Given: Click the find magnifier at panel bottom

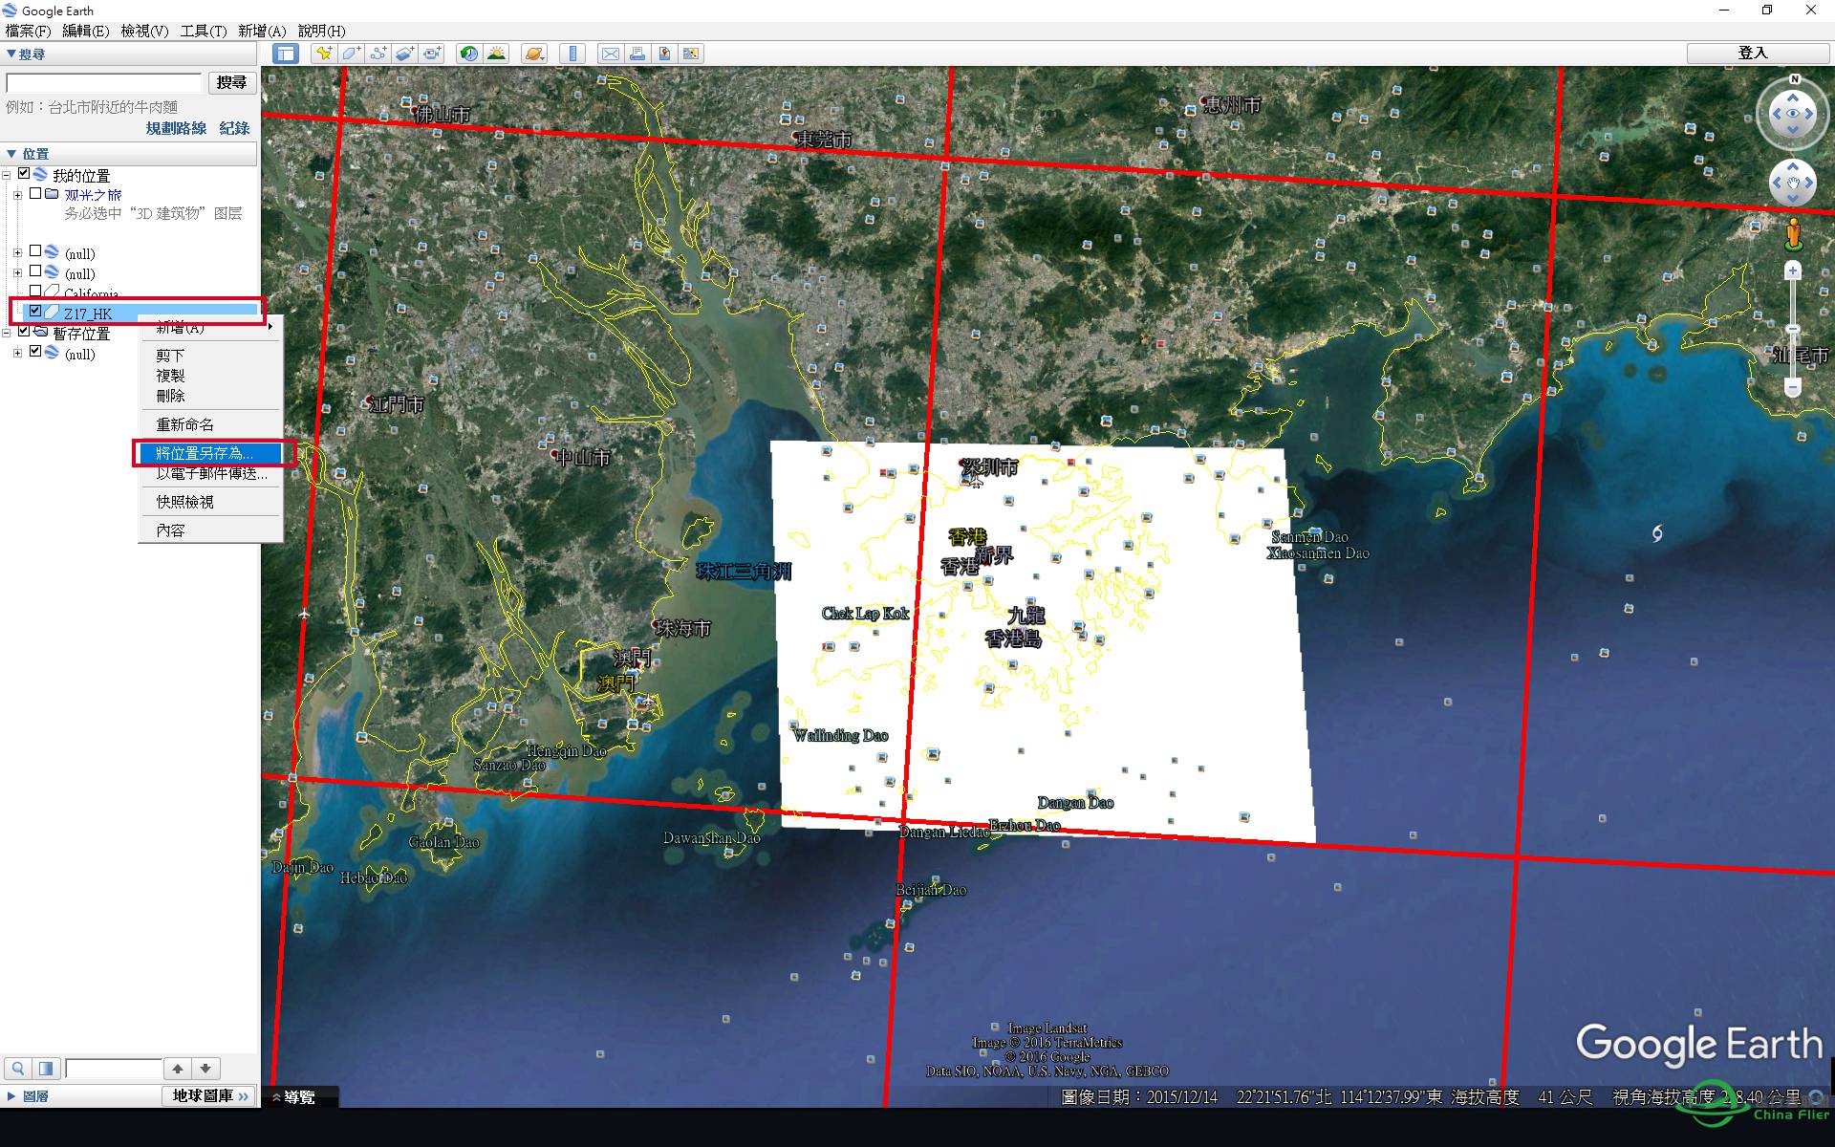Looking at the screenshot, I should pyautogui.click(x=18, y=1068).
